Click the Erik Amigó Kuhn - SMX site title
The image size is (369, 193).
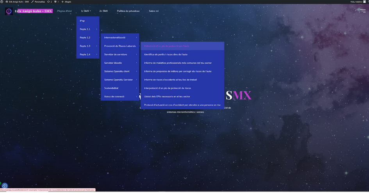pos(33,11)
